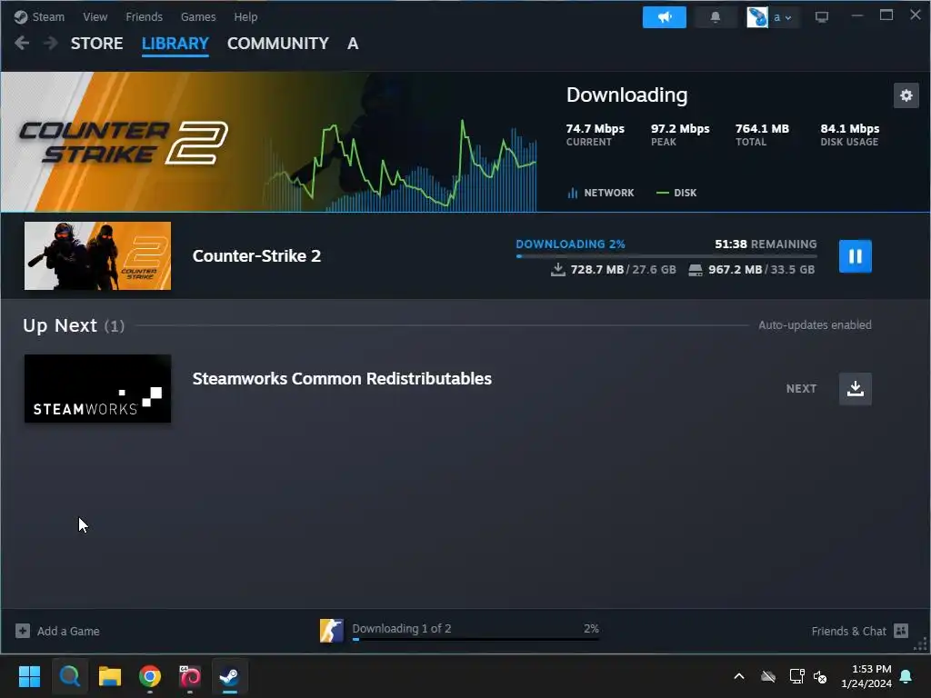Open the View menu
Screen dimensions: 931x698
tap(95, 16)
